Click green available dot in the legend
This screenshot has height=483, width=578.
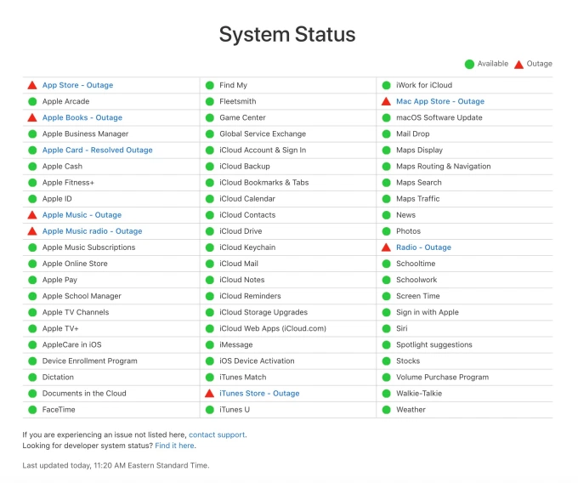(x=469, y=64)
